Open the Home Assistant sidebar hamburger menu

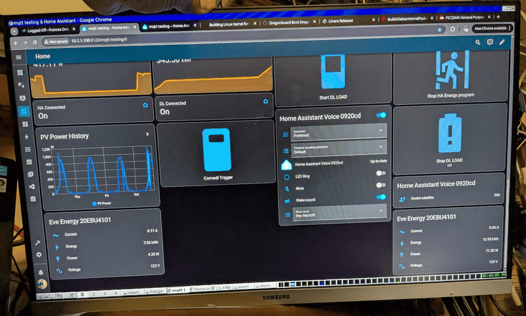click(19, 57)
